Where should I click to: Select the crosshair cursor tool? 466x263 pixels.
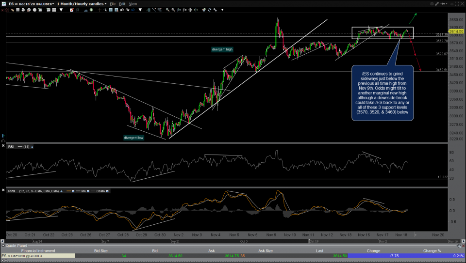pyautogui.click(x=100, y=10)
